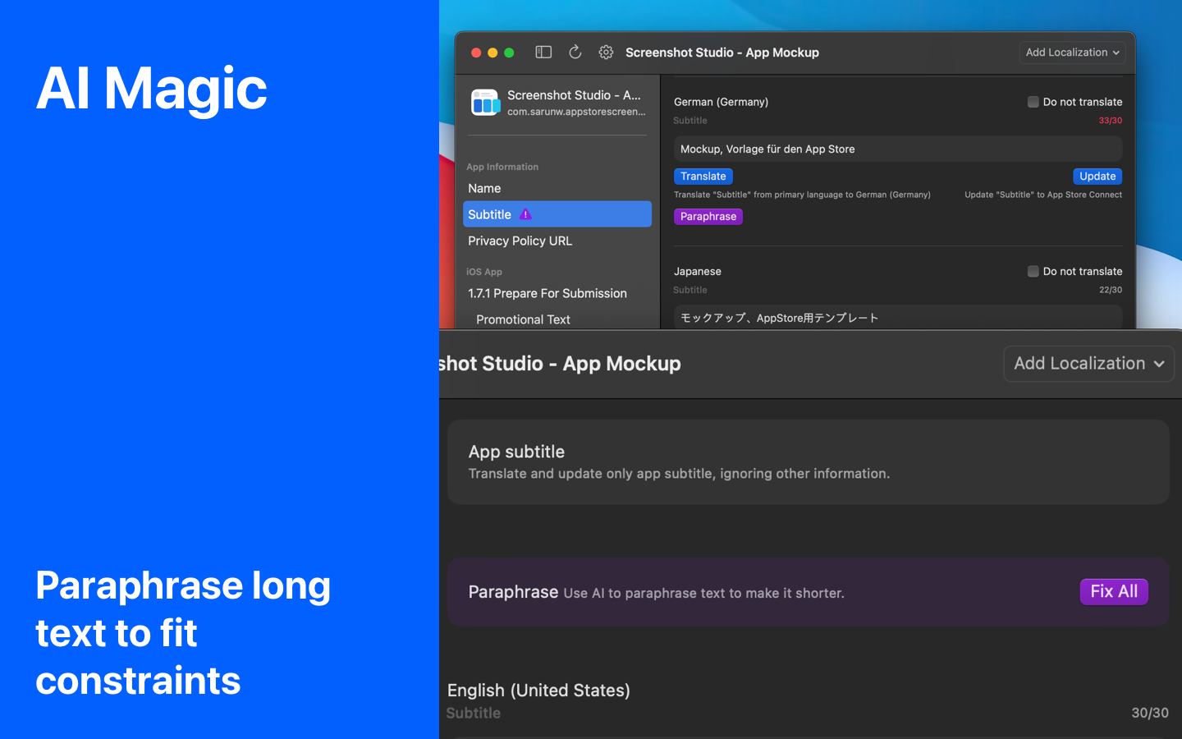This screenshot has width=1182, height=739.
Task: Open the small Add Localization dropdown in title bar
Action: point(1072,53)
